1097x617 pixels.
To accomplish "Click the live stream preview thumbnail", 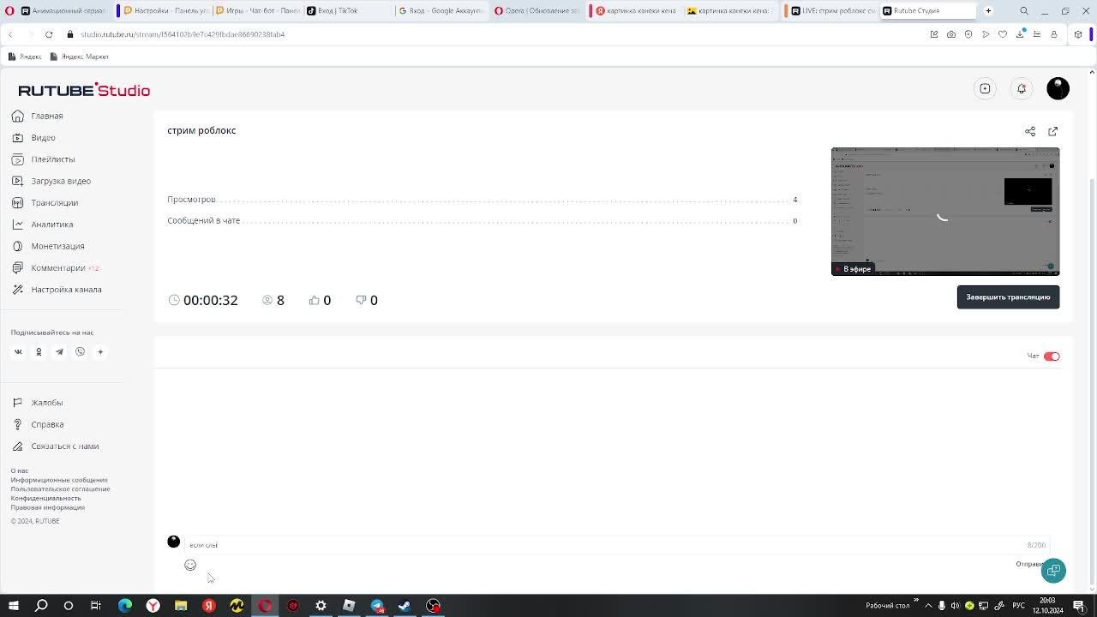I will (945, 212).
